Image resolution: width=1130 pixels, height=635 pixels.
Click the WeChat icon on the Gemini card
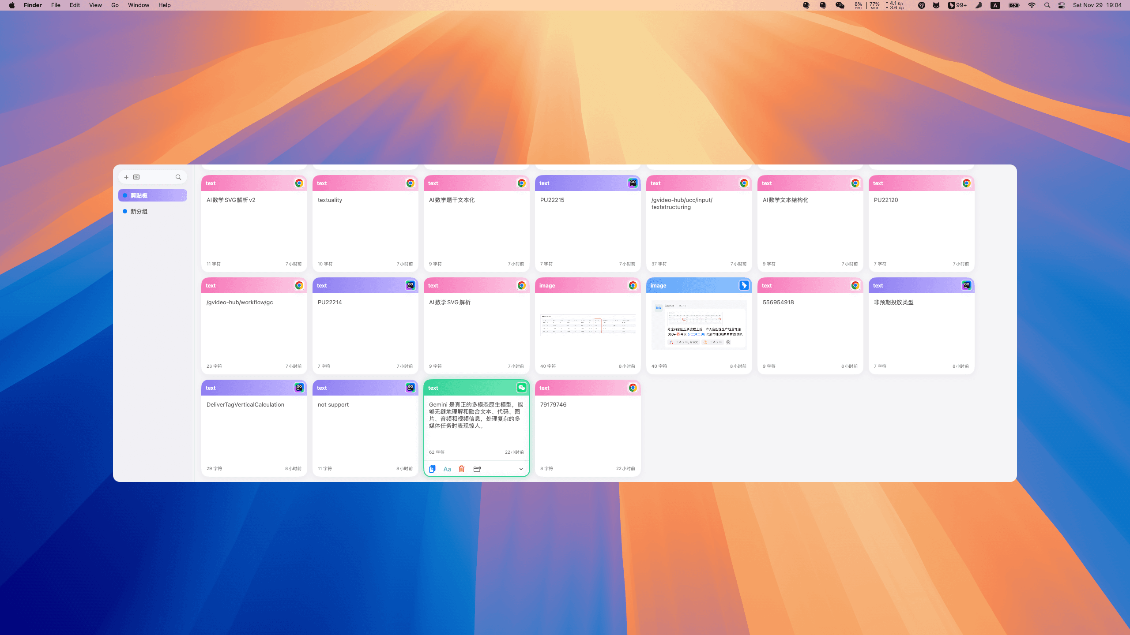pos(521,388)
